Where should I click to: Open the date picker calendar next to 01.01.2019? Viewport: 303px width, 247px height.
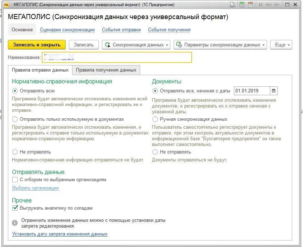[x=274, y=91]
